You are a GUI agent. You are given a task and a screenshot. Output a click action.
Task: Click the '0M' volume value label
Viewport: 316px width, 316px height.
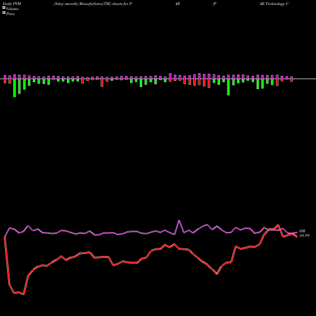302,231
